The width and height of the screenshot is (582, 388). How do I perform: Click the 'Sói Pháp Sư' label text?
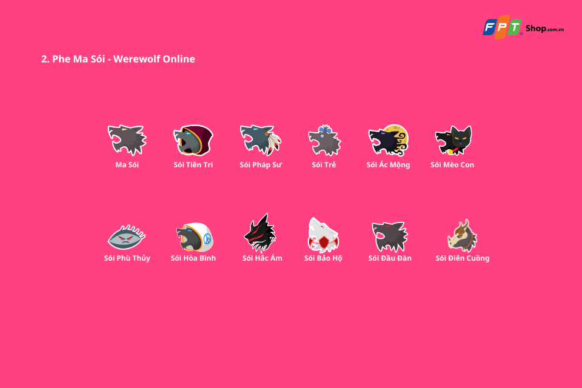pyautogui.click(x=261, y=165)
